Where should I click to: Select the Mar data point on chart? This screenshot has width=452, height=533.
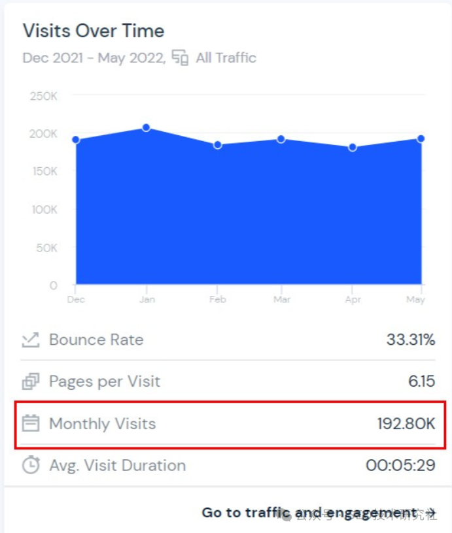pos(281,139)
